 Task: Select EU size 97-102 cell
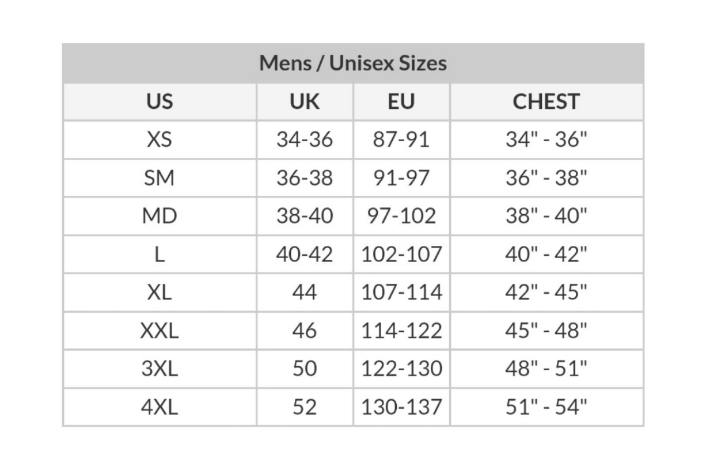point(401,216)
